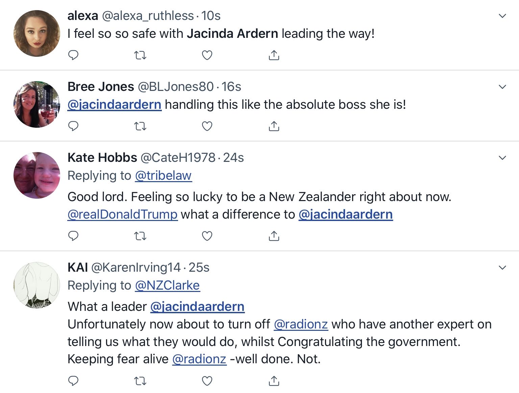Like Kate Hobbs's tweet
Image resolution: width=519 pixels, height=393 pixels.
click(207, 236)
